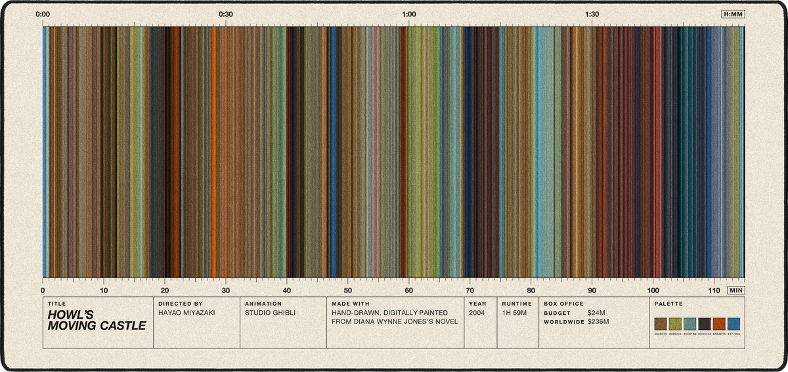Click the 30 minute axis label

click(226, 290)
